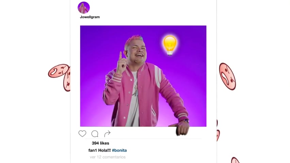Click the hand hanging over the photo's bottom edge
The width and height of the screenshot is (290, 163).
click(x=182, y=129)
